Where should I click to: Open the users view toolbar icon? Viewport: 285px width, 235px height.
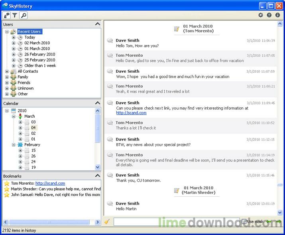(6, 15)
